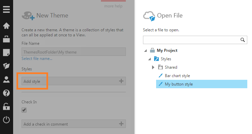
Task: Open the files folder icon in sidebar
Action: (x=6, y=66)
